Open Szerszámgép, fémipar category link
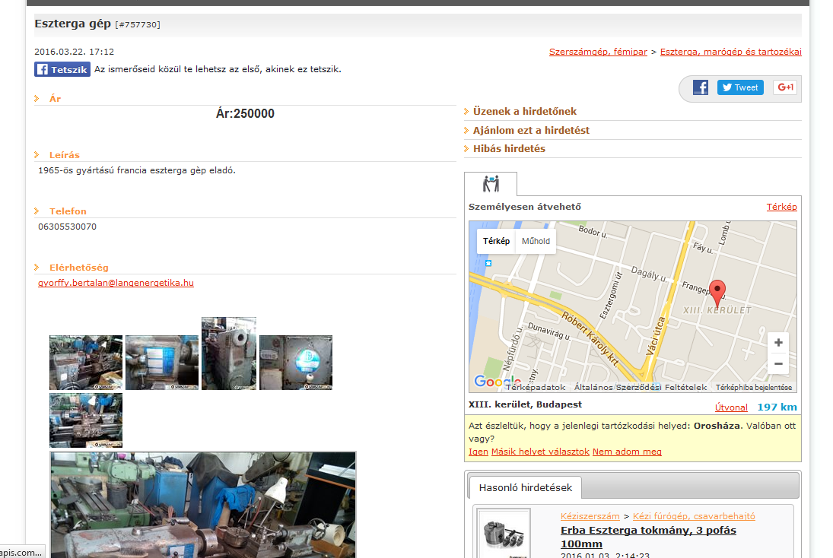The image size is (833, 558). (598, 52)
